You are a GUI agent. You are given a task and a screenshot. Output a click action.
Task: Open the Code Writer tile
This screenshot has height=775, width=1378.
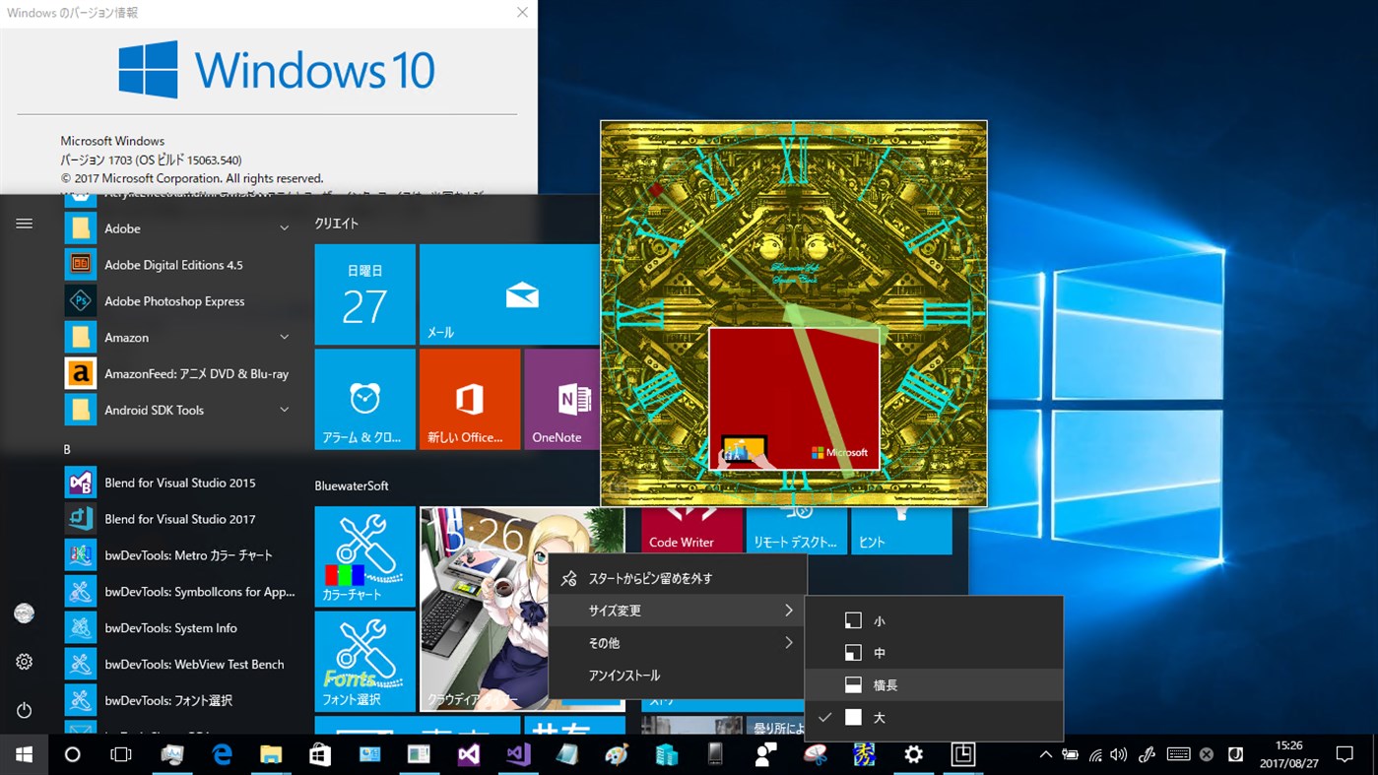click(x=691, y=532)
